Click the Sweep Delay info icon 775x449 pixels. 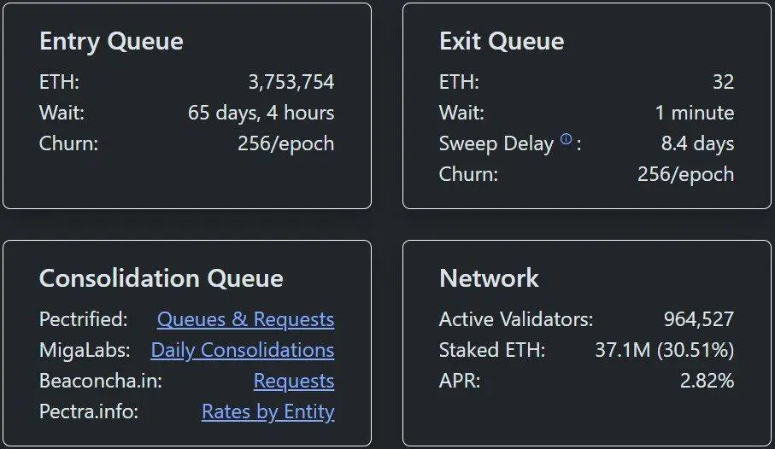click(x=566, y=141)
